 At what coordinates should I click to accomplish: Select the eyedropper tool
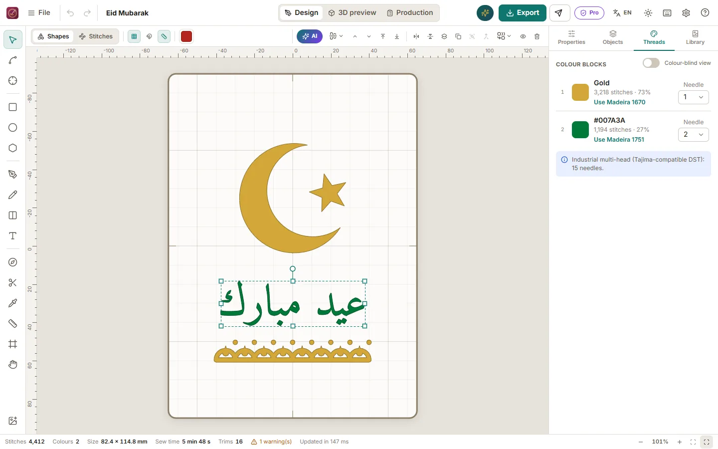13,303
